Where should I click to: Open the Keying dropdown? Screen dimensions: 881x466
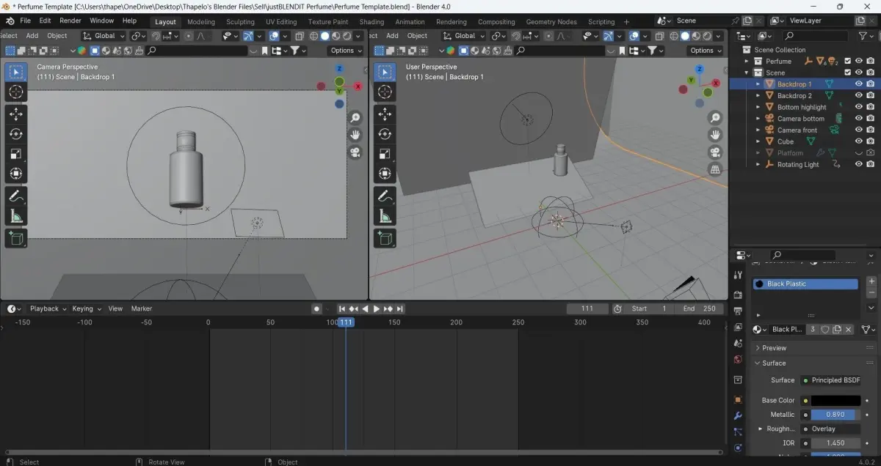coord(87,308)
